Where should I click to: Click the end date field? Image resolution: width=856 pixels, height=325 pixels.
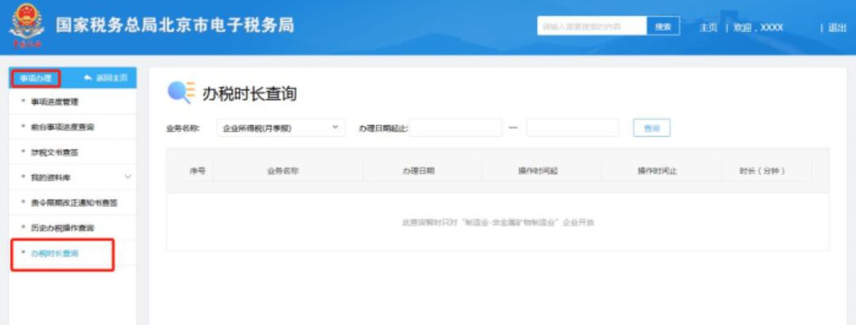572,128
